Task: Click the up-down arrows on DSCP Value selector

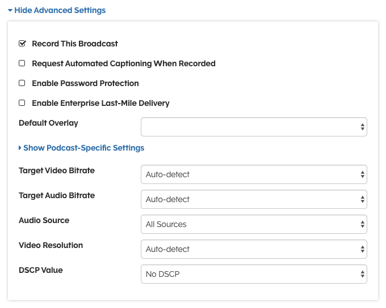Action: pos(362,275)
